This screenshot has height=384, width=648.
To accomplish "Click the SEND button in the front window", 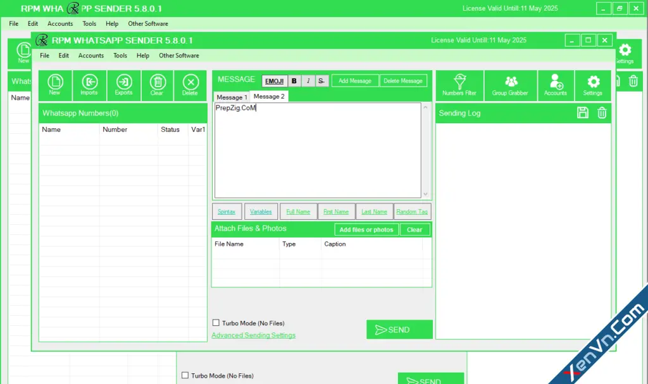I will click(x=399, y=330).
